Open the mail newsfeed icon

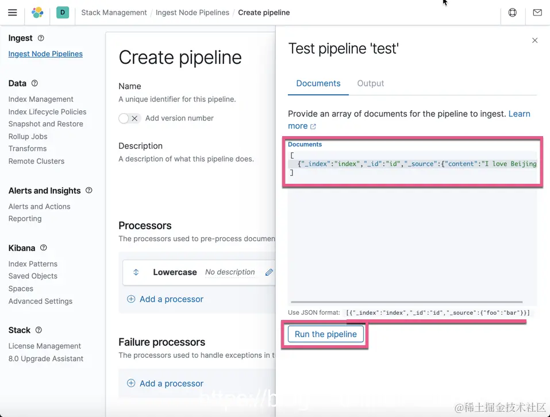[x=537, y=12]
